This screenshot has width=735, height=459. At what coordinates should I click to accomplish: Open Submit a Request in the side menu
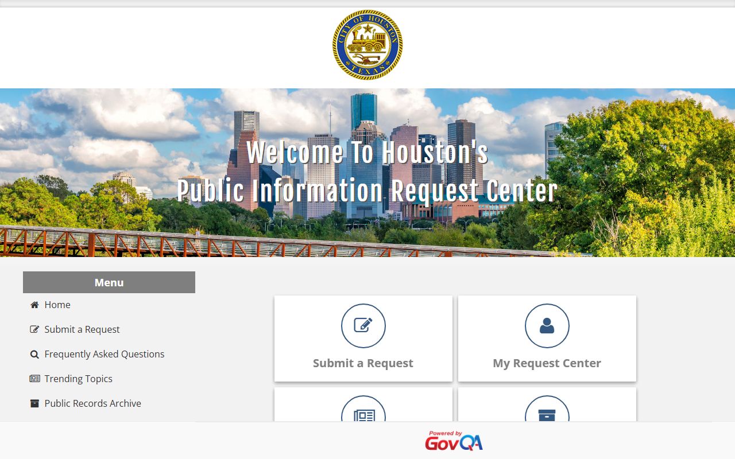pyautogui.click(x=82, y=329)
